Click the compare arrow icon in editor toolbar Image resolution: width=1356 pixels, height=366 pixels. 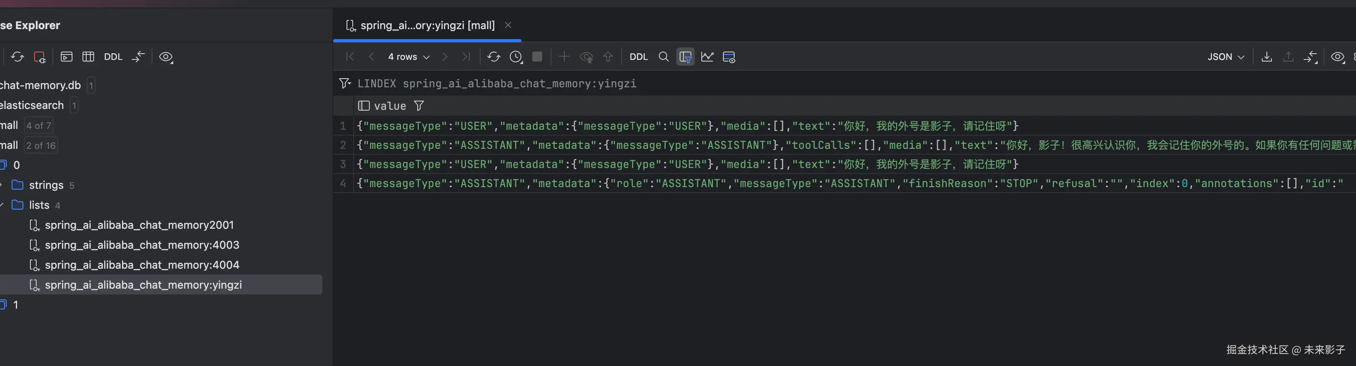[x=1310, y=57]
